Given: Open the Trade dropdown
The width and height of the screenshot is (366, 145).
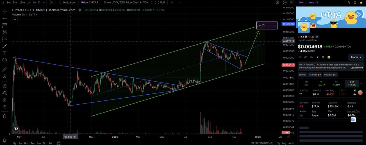Looking at the screenshot, I should tap(356, 57).
